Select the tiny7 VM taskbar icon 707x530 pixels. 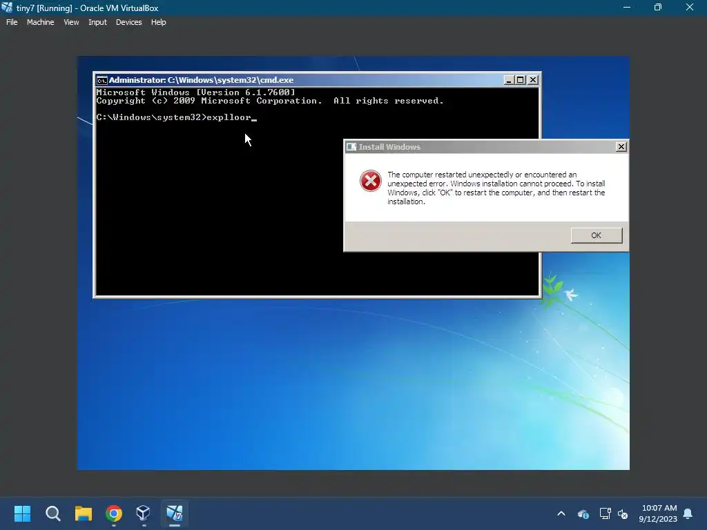pyautogui.click(x=175, y=513)
